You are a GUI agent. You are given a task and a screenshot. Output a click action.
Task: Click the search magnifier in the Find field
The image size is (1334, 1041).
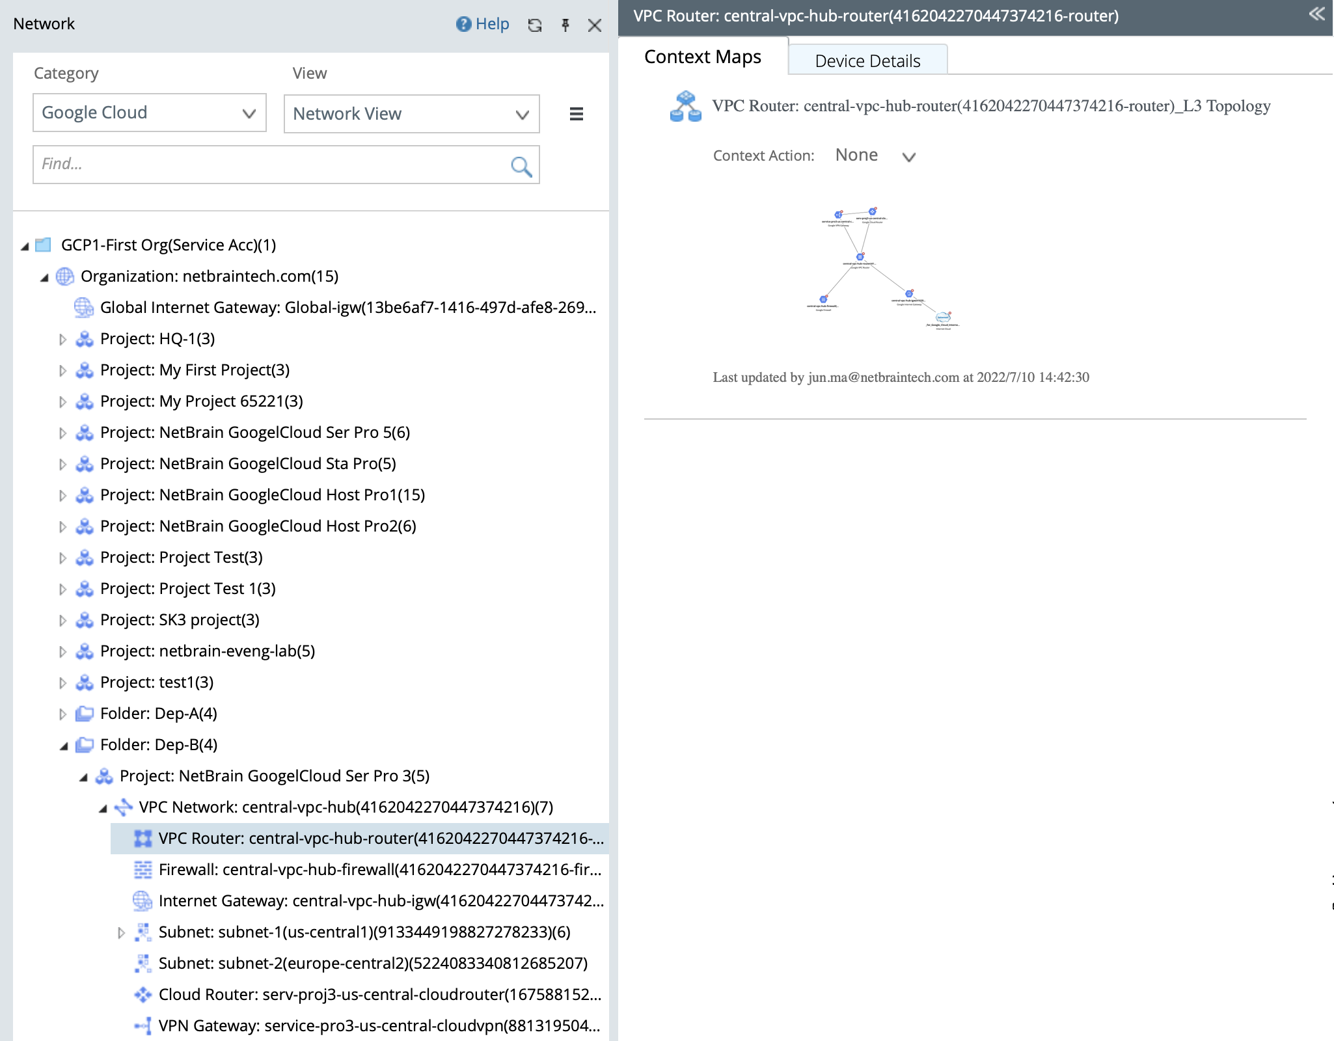521,166
